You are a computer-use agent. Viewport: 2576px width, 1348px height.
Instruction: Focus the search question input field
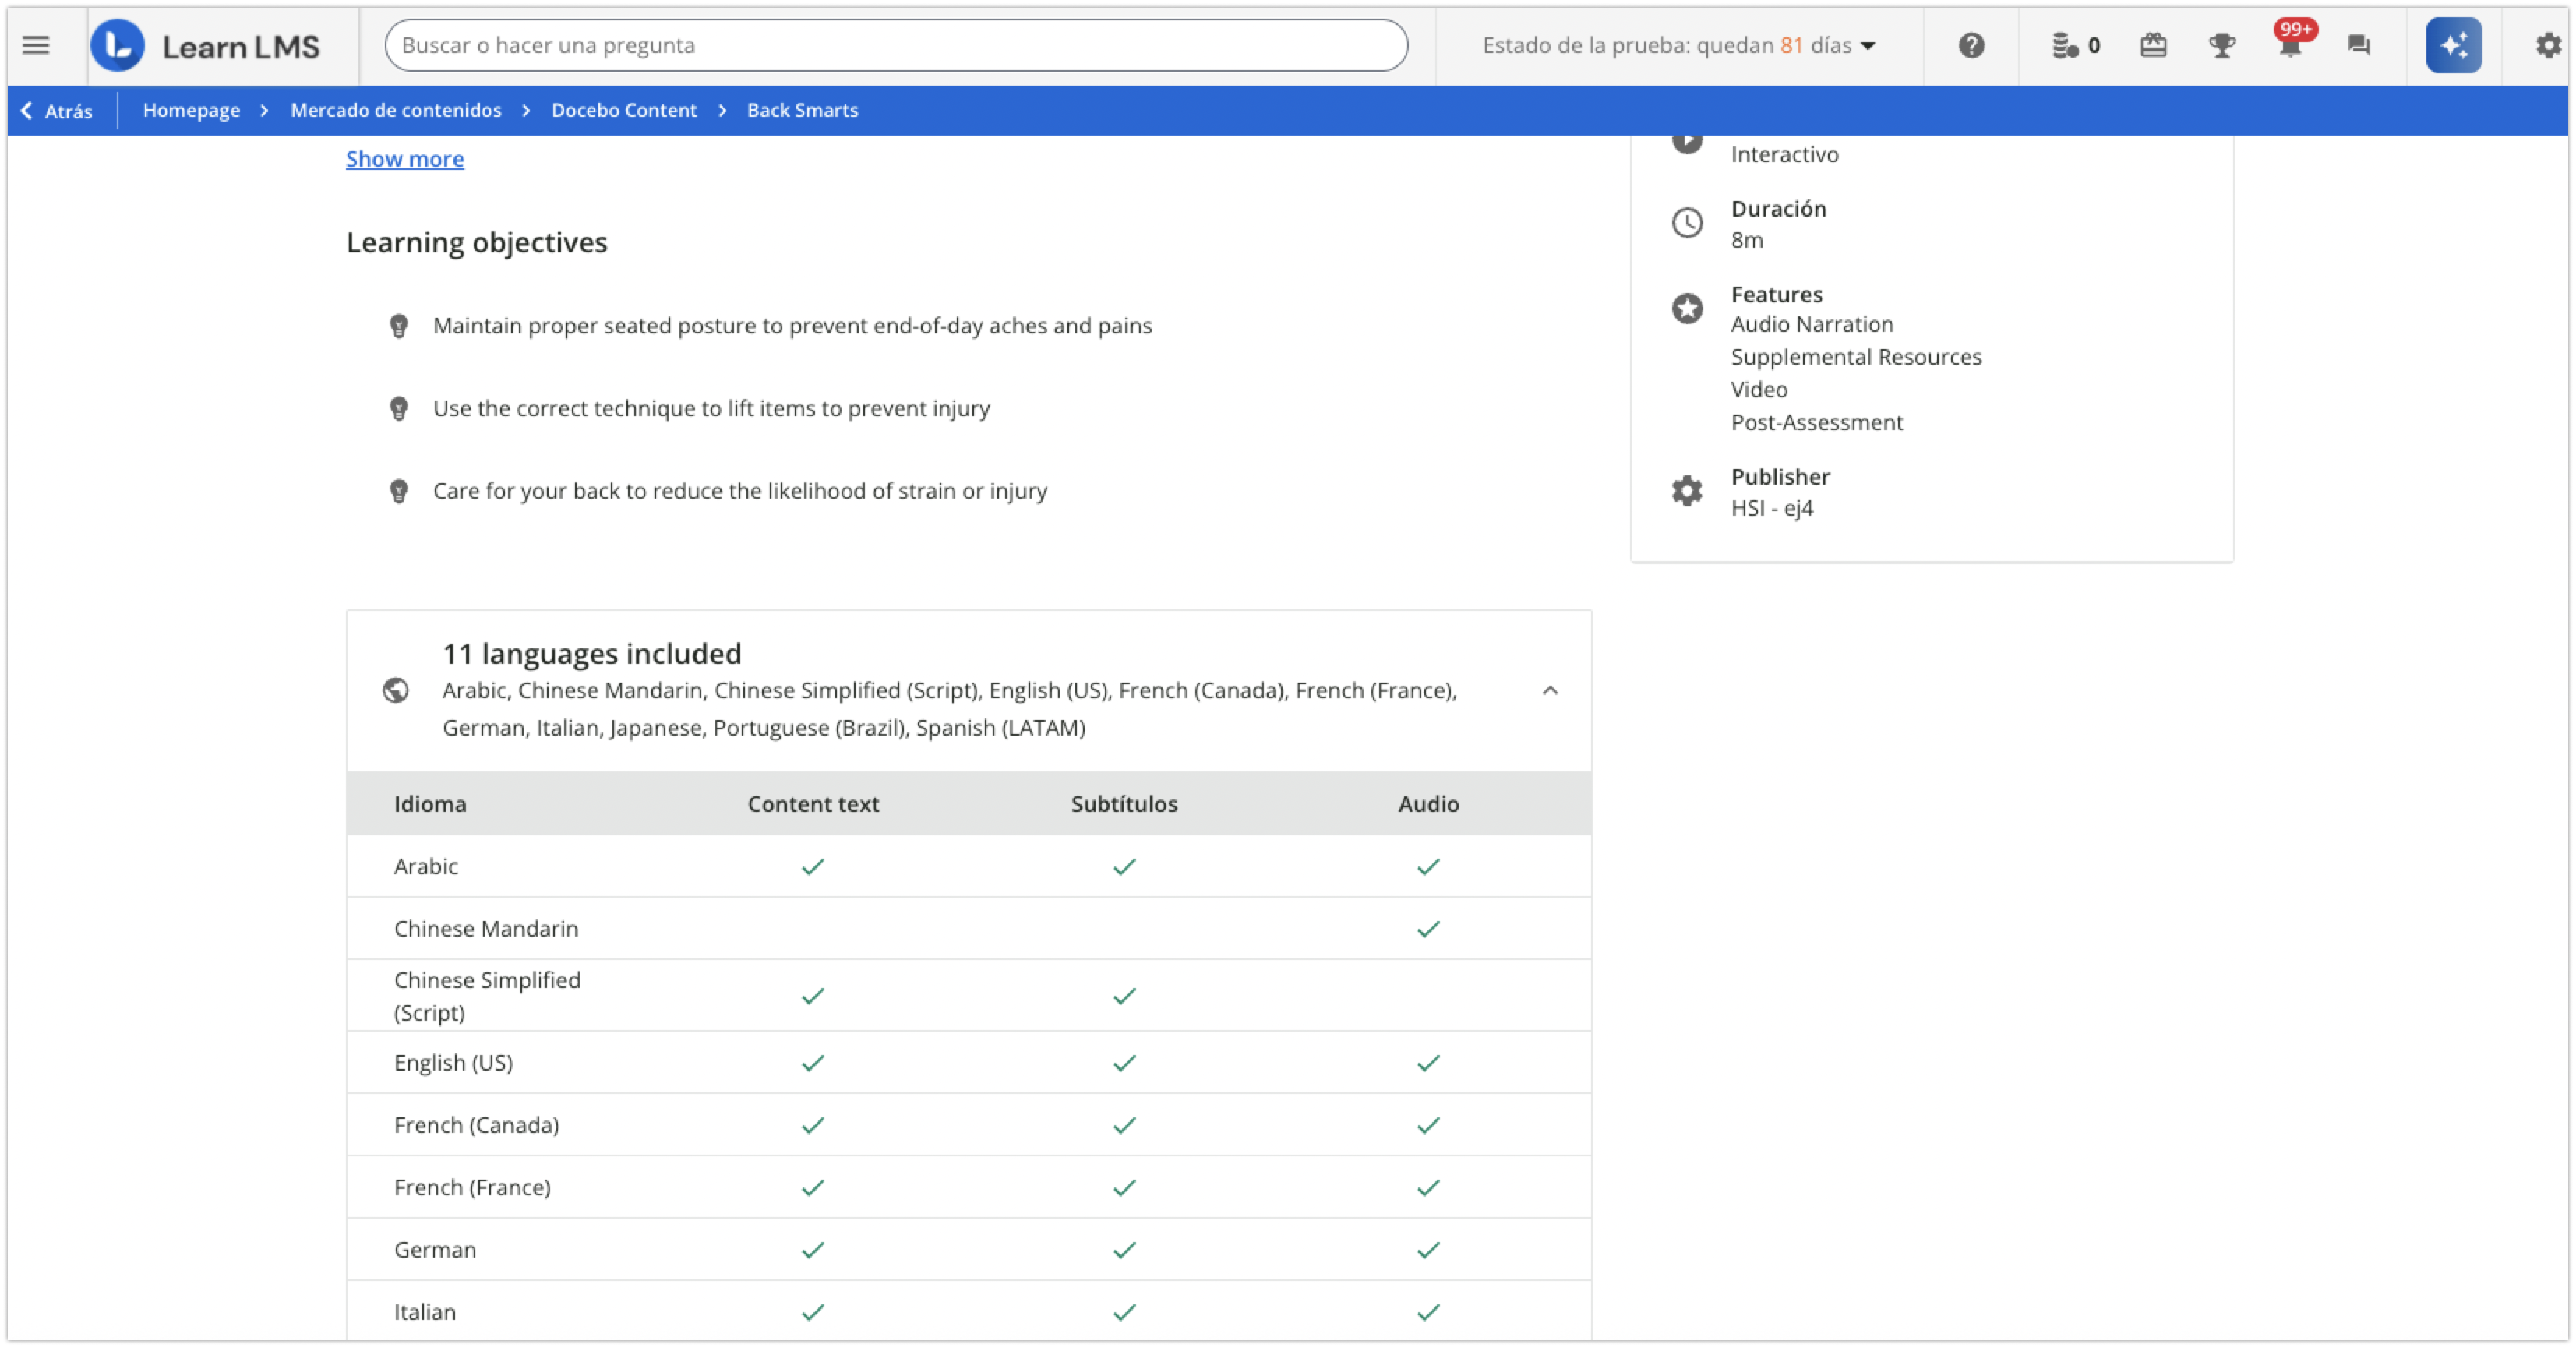click(x=896, y=45)
